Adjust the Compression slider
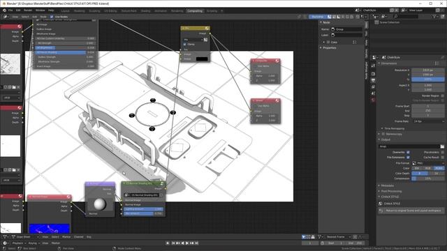 point(427,178)
